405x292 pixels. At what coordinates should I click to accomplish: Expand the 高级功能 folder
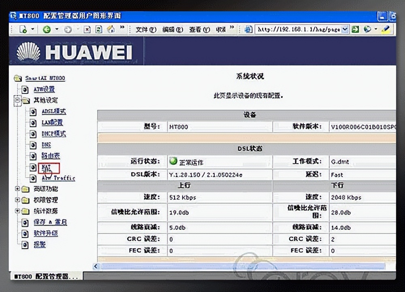[17, 189]
